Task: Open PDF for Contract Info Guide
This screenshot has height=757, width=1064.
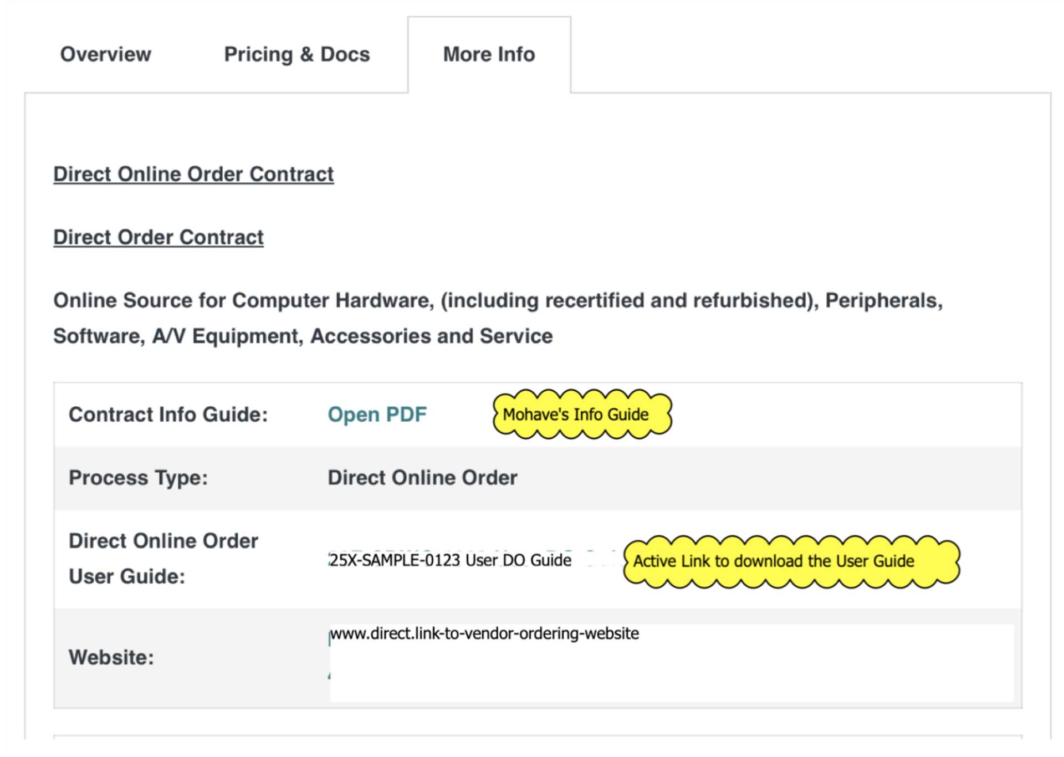Action: 377,415
